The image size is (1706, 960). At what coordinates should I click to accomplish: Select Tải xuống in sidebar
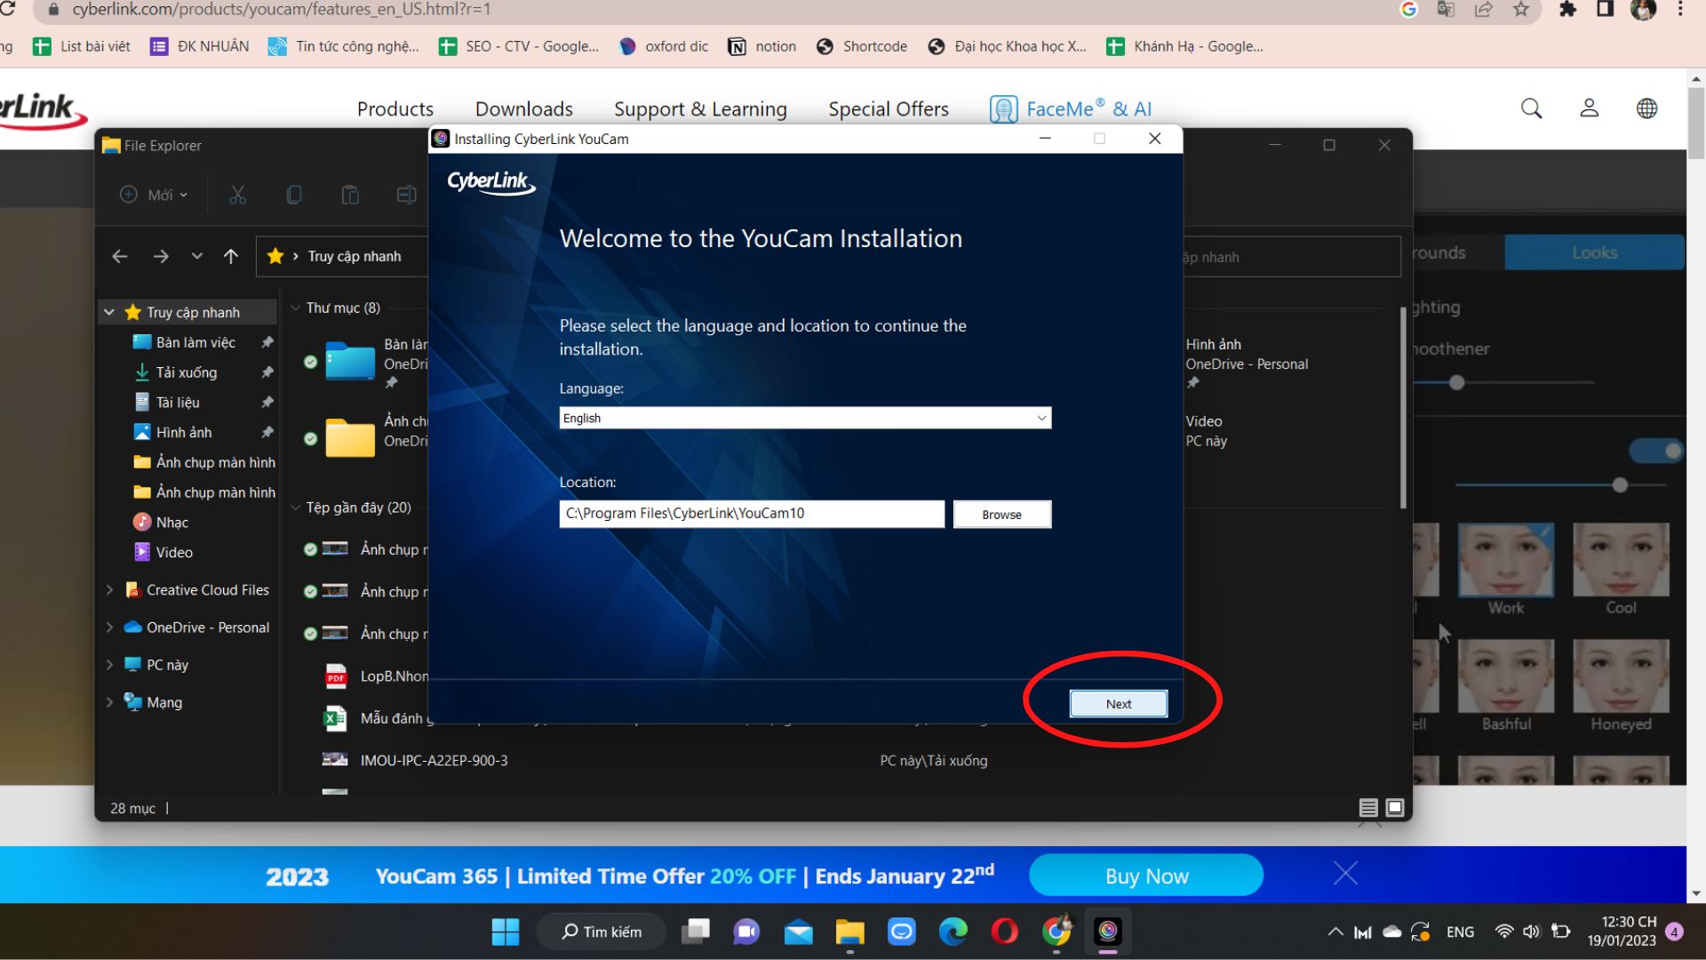click(x=187, y=373)
